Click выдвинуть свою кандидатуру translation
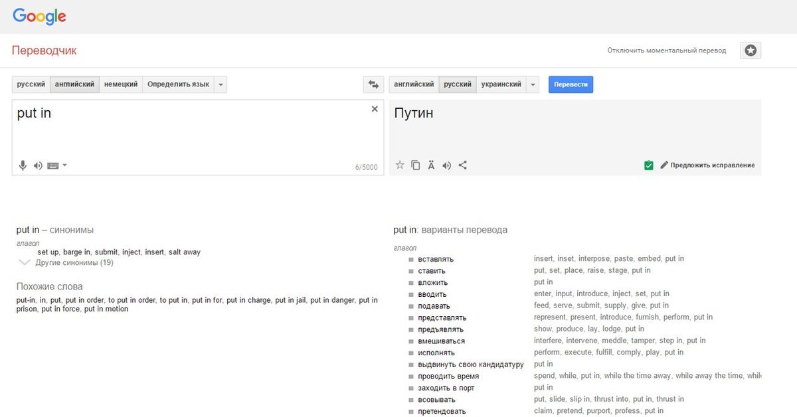The width and height of the screenshot is (797, 417). coord(471,365)
